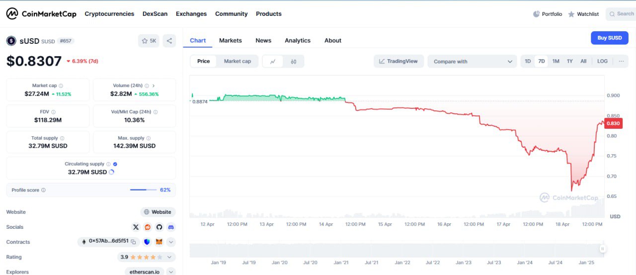This screenshot has height=275, width=636.
Task: Click the CoinMarketCap logo
Action: [42, 14]
